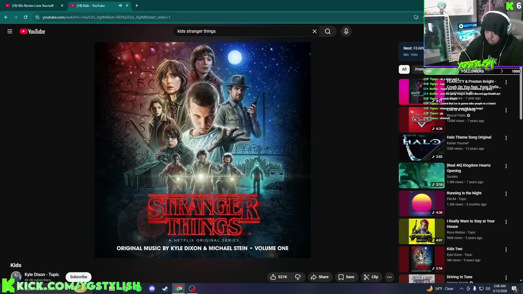Open Chrome from the taskbar
This screenshot has height=294, width=523.
[179, 289]
